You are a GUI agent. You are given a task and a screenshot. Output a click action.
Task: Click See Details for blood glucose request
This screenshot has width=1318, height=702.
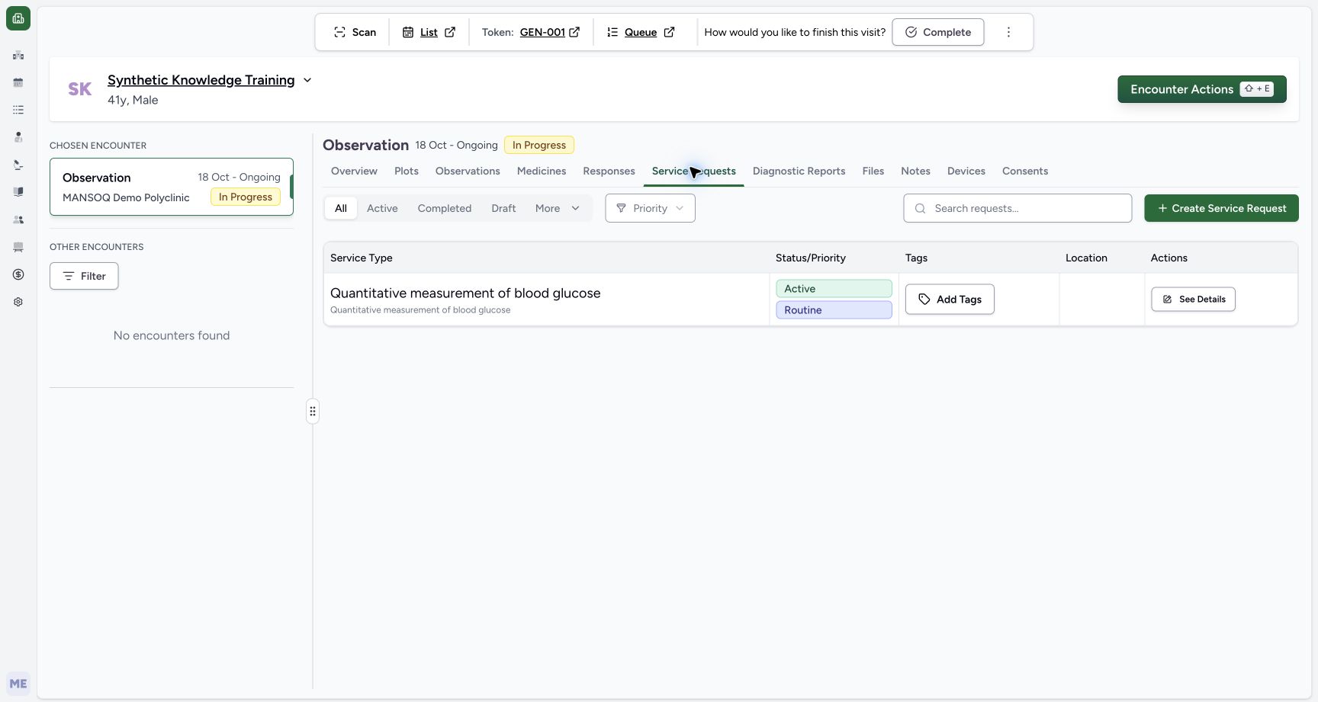1193,300
